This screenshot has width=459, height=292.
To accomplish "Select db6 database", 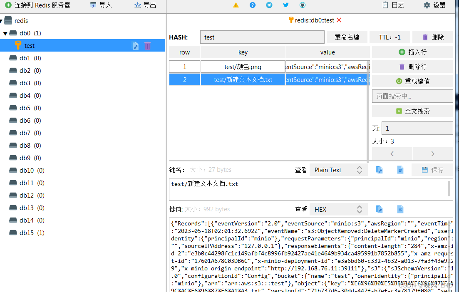I will [x=25, y=121].
